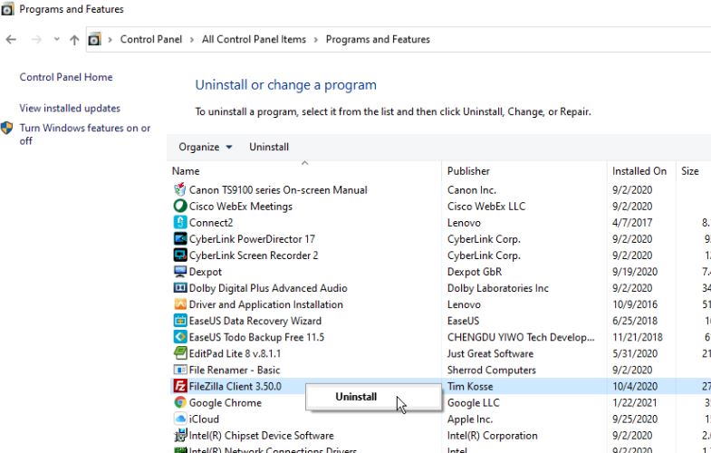This screenshot has width=711, height=453.
Task: Click the Dexpot GbR publisher cell
Action: (x=475, y=271)
